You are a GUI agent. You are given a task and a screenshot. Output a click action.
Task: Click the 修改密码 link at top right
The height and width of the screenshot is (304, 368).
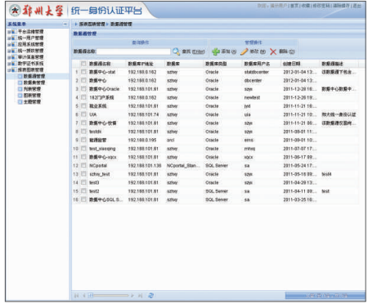321,6
